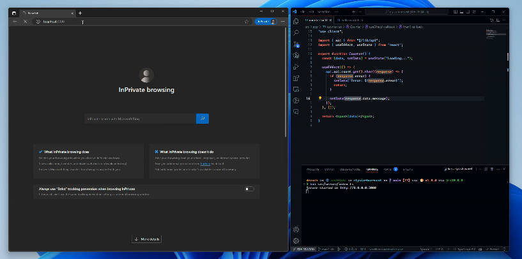
Task: Select the second editor tab in VS Code
Action: tap(350, 20)
